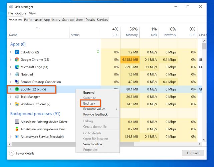Expand the Spotify (32 bit) (5) group
Screen dimensions: 214x167
(x=10, y=89)
